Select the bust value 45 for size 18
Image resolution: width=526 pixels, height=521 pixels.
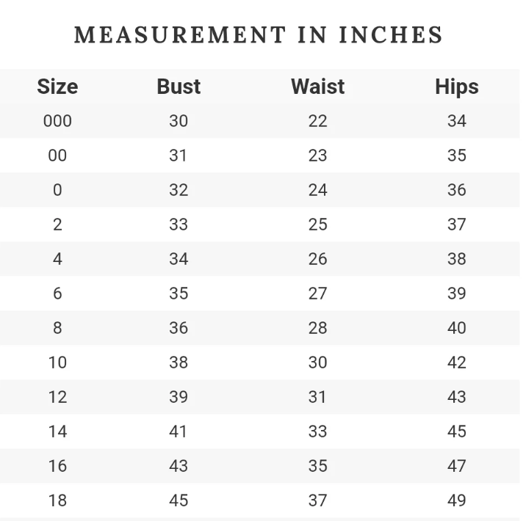coord(179,500)
